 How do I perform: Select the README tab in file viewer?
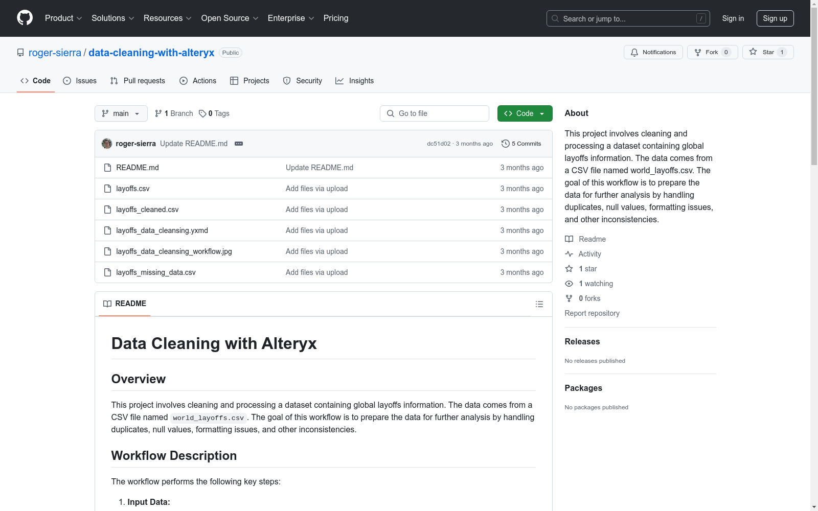click(x=125, y=304)
